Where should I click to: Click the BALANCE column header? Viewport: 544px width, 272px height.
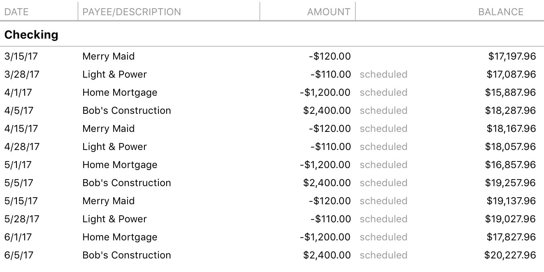pos(500,12)
